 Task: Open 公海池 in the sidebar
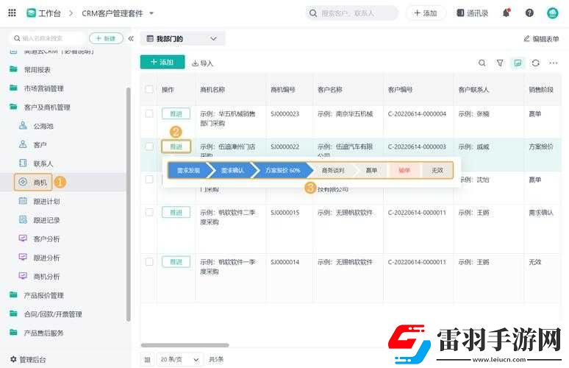coord(43,126)
